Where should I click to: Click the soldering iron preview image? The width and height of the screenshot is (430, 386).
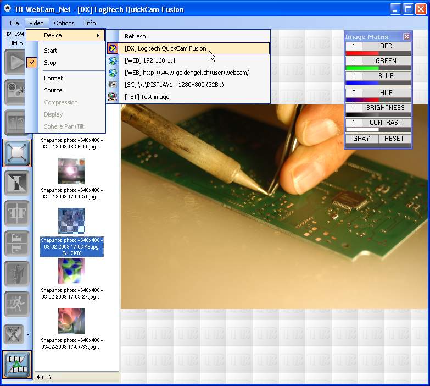(x=275, y=206)
